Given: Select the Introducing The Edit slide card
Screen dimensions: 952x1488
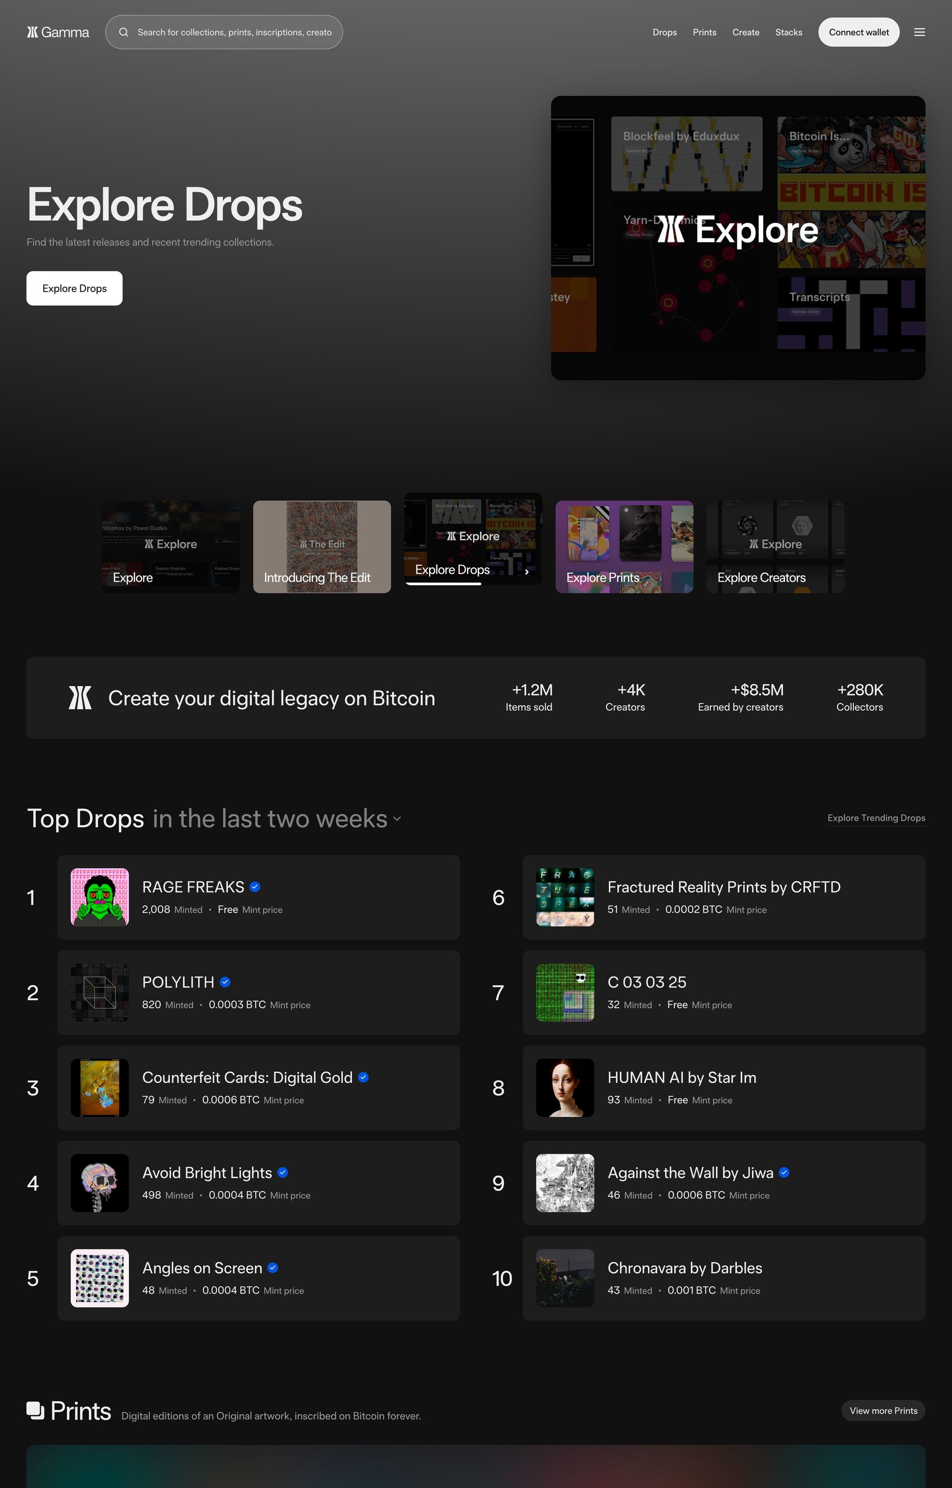Looking at the screenshot, I should pyautogui.click(x=321, y=547).
